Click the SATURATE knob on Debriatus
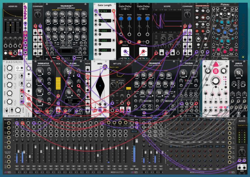 [x=40, y=101]
